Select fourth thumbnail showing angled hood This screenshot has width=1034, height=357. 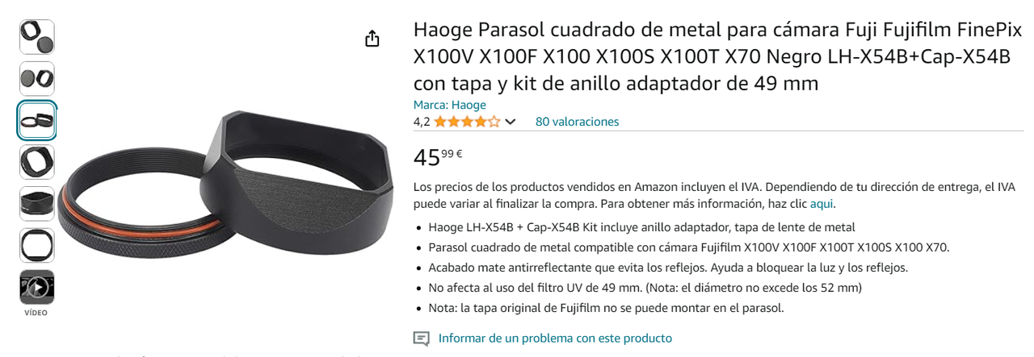[37, 162]
